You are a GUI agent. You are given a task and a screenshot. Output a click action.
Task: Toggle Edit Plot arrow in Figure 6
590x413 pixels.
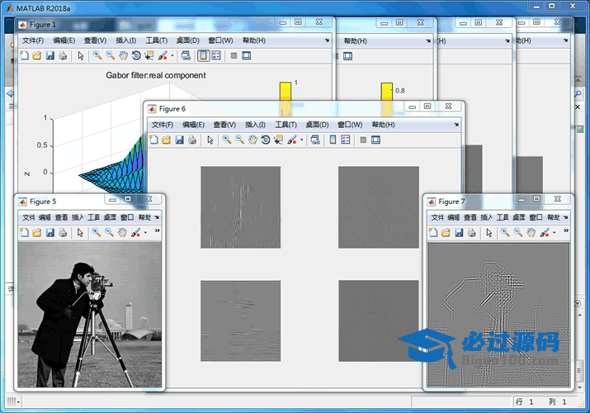point(210,140)
